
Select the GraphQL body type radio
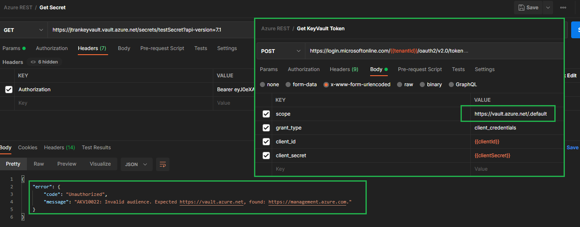451,84
